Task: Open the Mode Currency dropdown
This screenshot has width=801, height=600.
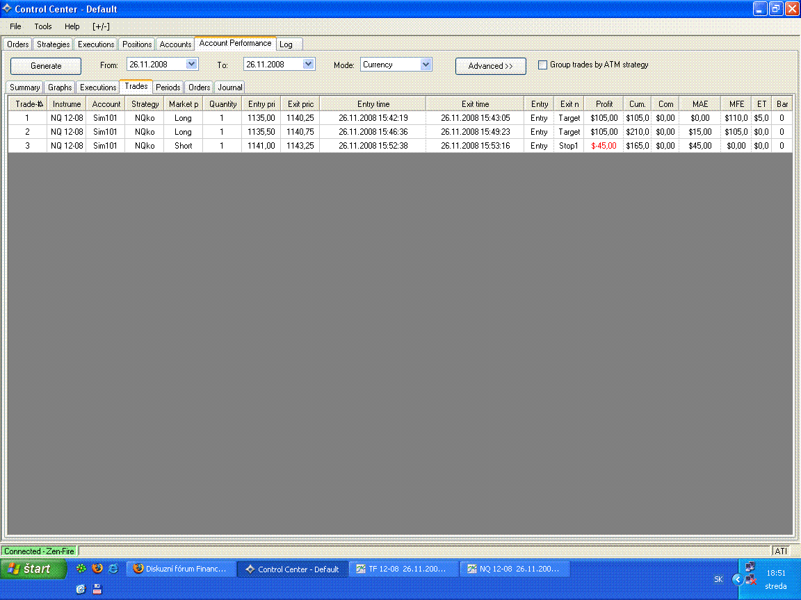Action: click(426, 65)
